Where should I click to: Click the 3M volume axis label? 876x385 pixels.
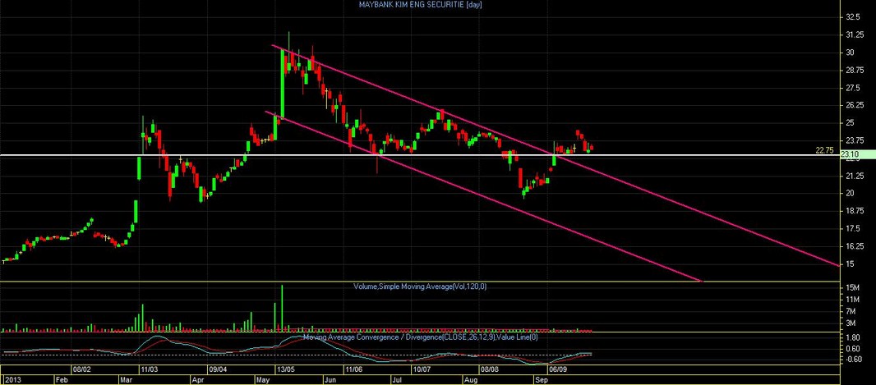[851, 323]
